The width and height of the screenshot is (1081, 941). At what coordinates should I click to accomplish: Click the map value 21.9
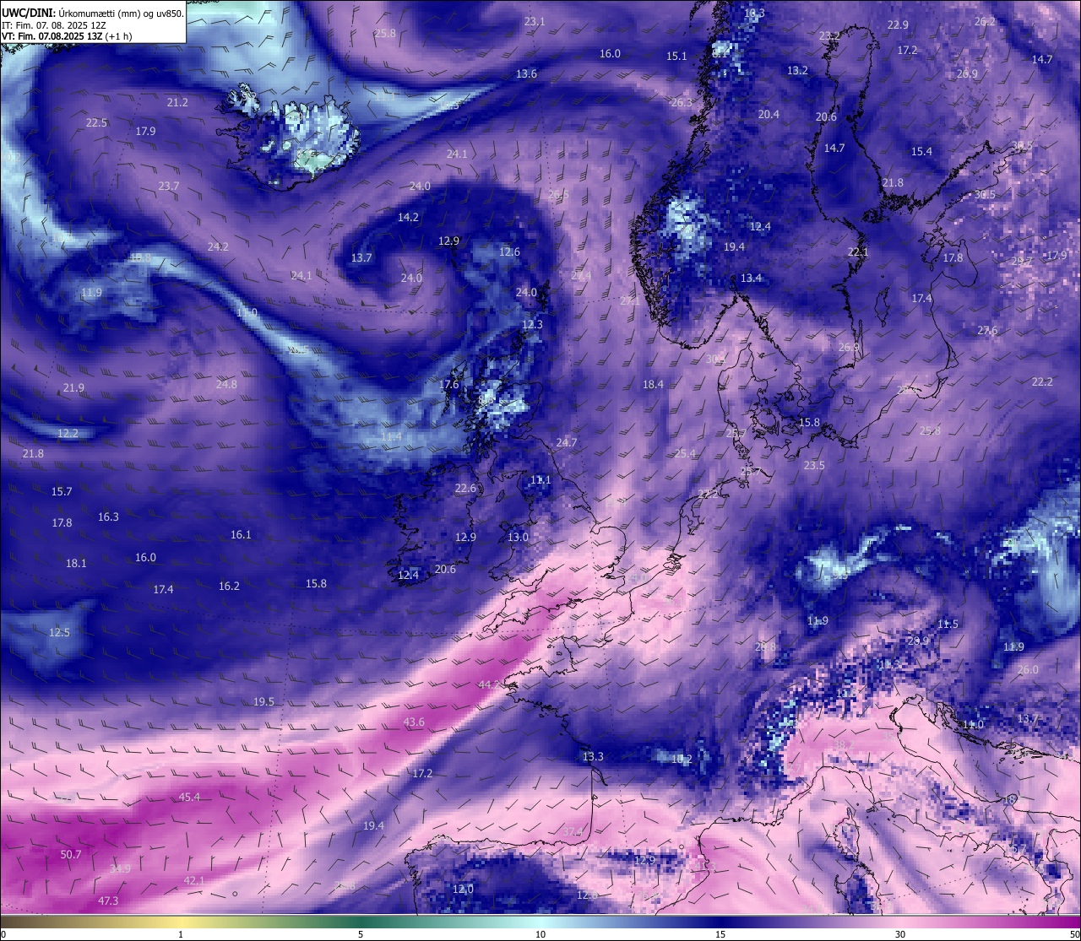pyautogui.click(x=73, y=387)
